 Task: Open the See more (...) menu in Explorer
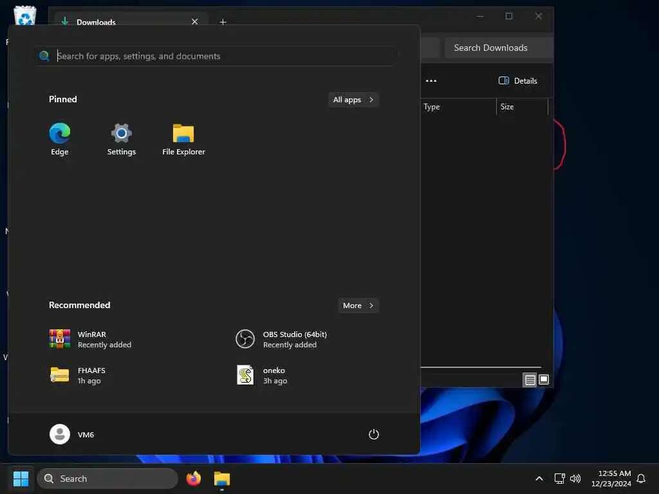point(431,80)
